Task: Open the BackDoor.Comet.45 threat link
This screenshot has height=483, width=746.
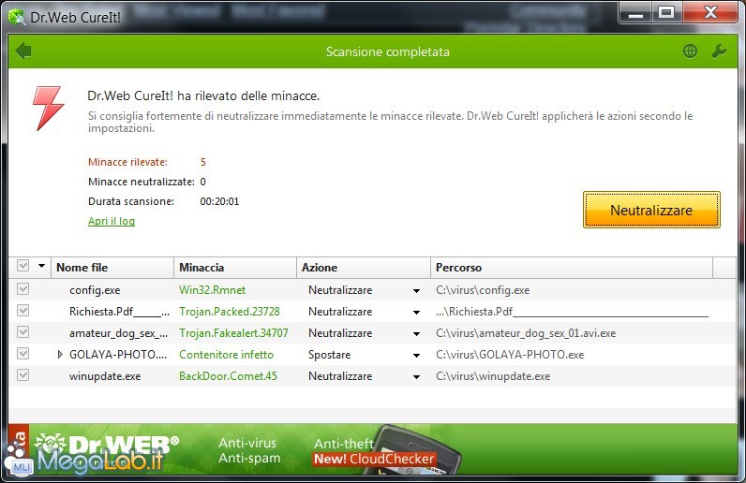Action: [x=228, y=376]
